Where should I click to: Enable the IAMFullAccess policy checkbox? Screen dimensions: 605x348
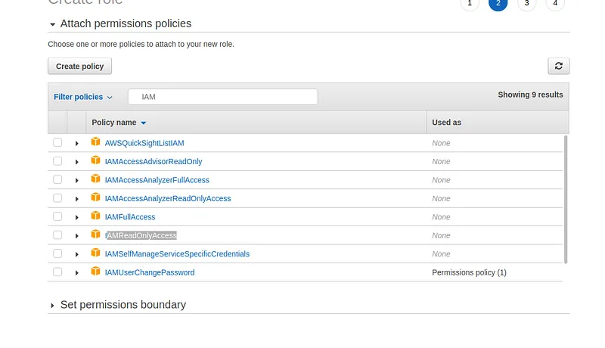pos(57,216)
